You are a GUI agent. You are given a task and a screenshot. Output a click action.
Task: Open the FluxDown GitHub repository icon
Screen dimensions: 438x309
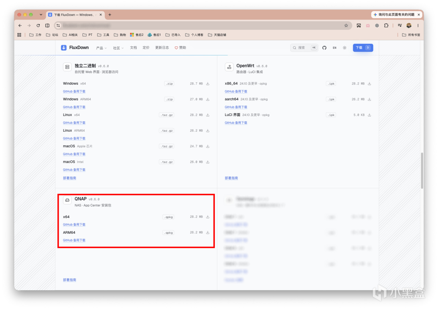[324, 48]
